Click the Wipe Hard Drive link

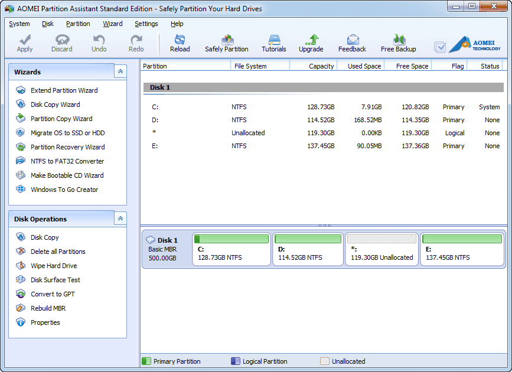tap(54, 266)
